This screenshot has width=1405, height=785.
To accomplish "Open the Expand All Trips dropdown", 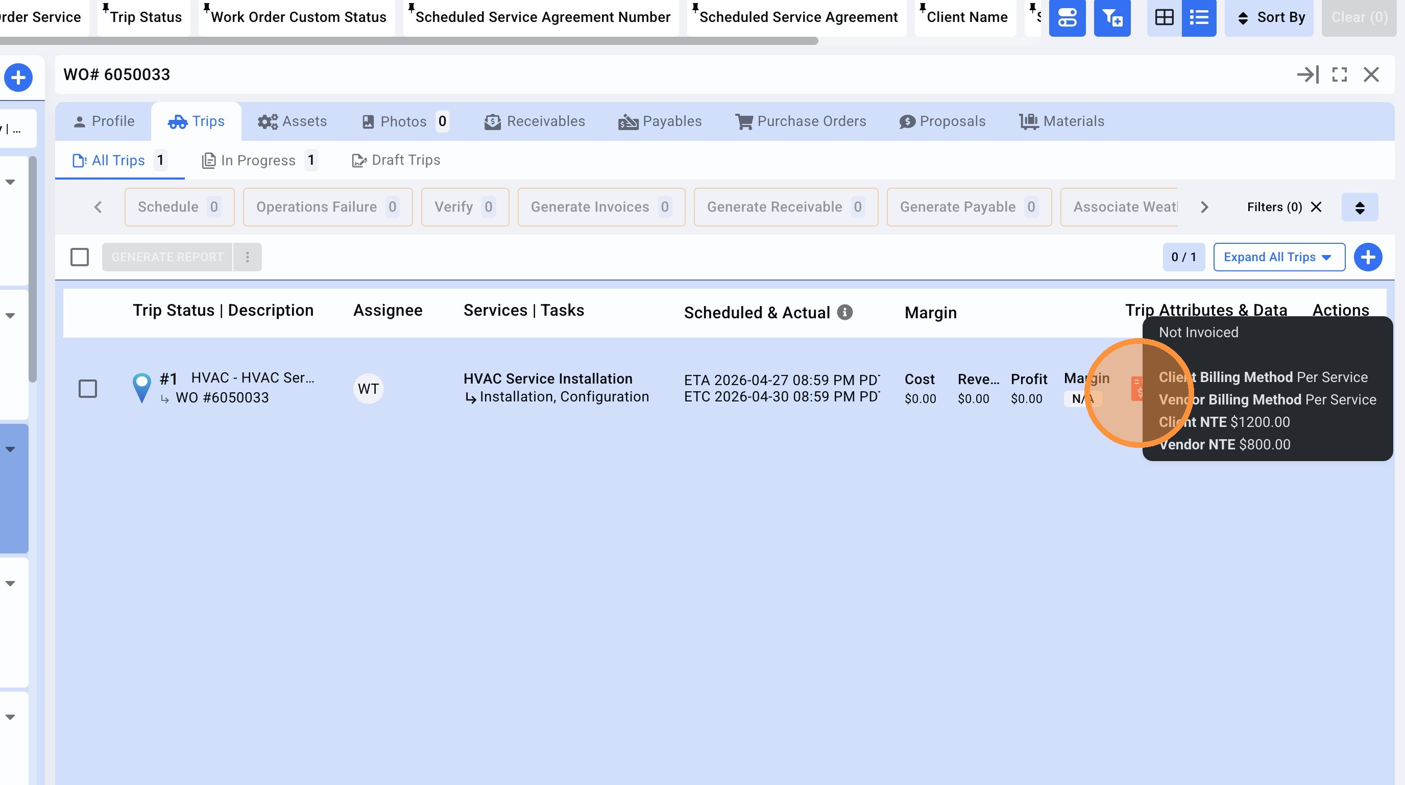I will (1278, 257).
